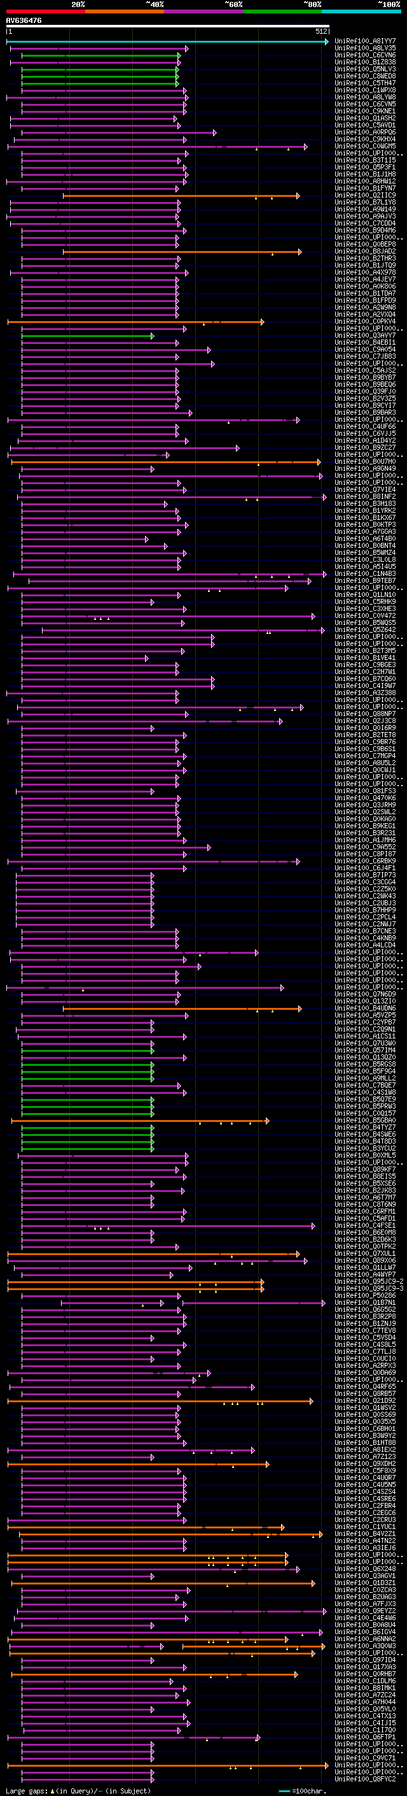Open hit UniRef100_A8LV35
The image size is (407, 1796).
[365, 48]
